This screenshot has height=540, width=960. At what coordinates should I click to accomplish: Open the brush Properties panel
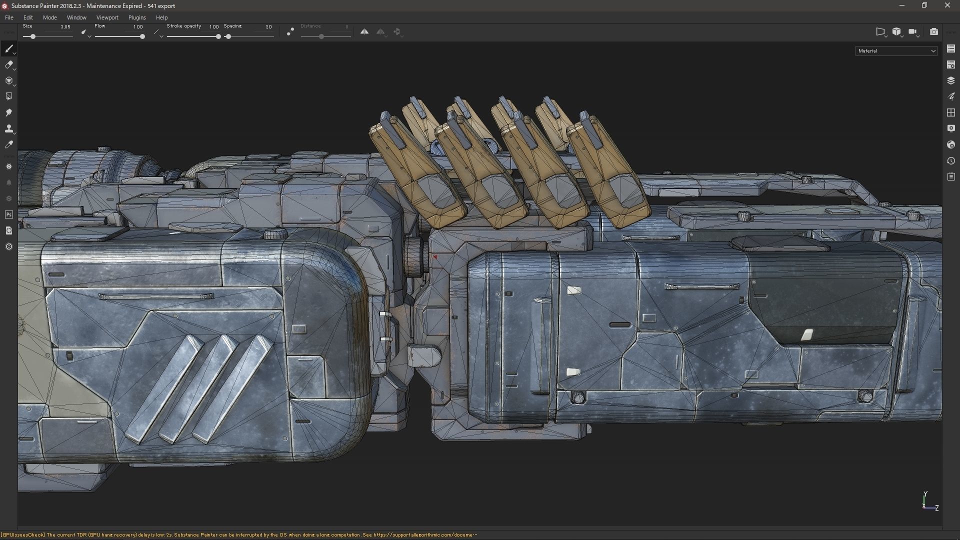(x=951, y=96)
